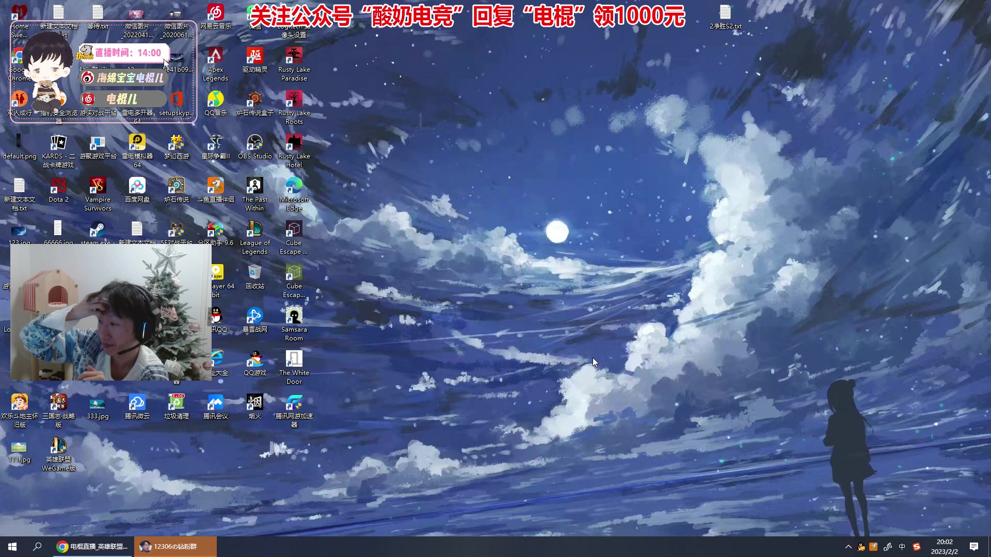Open the 斗鱼直播伴侣 desktop icon
Viewport: 991px width, 557px height.
(x=215, y=190)
